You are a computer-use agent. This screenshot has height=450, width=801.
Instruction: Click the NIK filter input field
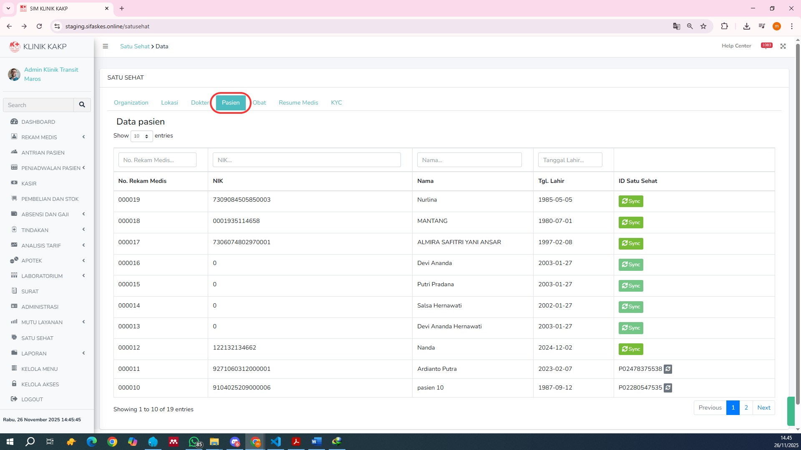pos(307,160)
